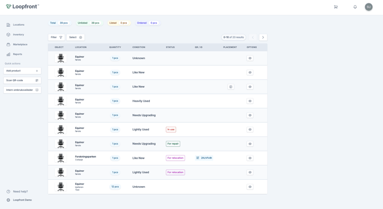Viewport: 383px width, 209px height.
Task: Open Inventory in the sidebar
Action: [15, 35]
